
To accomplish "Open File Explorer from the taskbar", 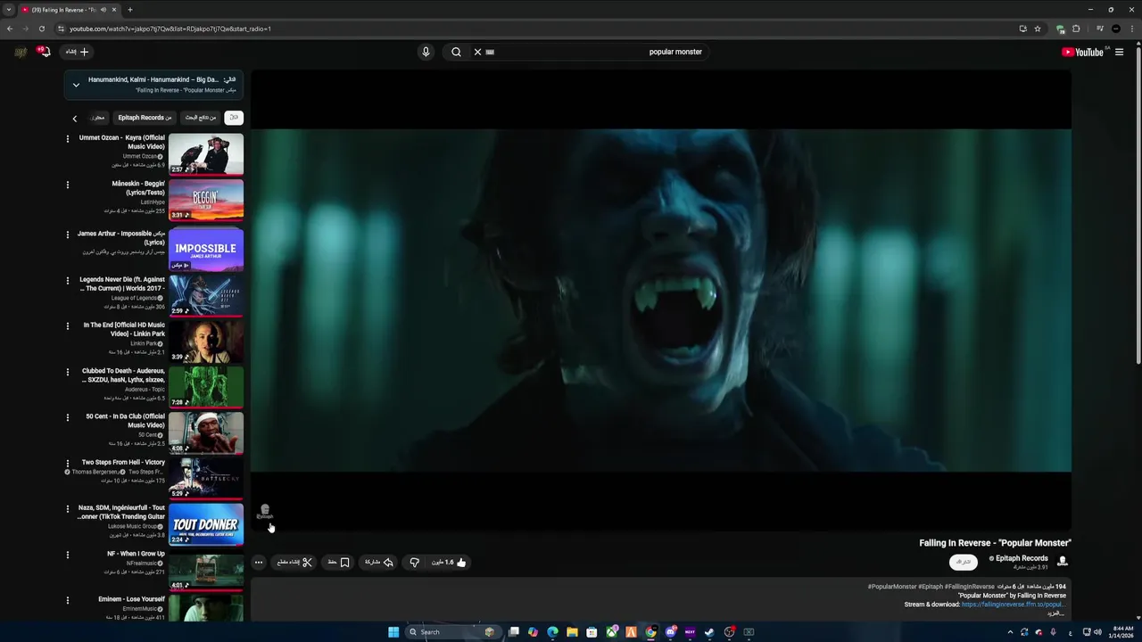I will tap(572, 632).
